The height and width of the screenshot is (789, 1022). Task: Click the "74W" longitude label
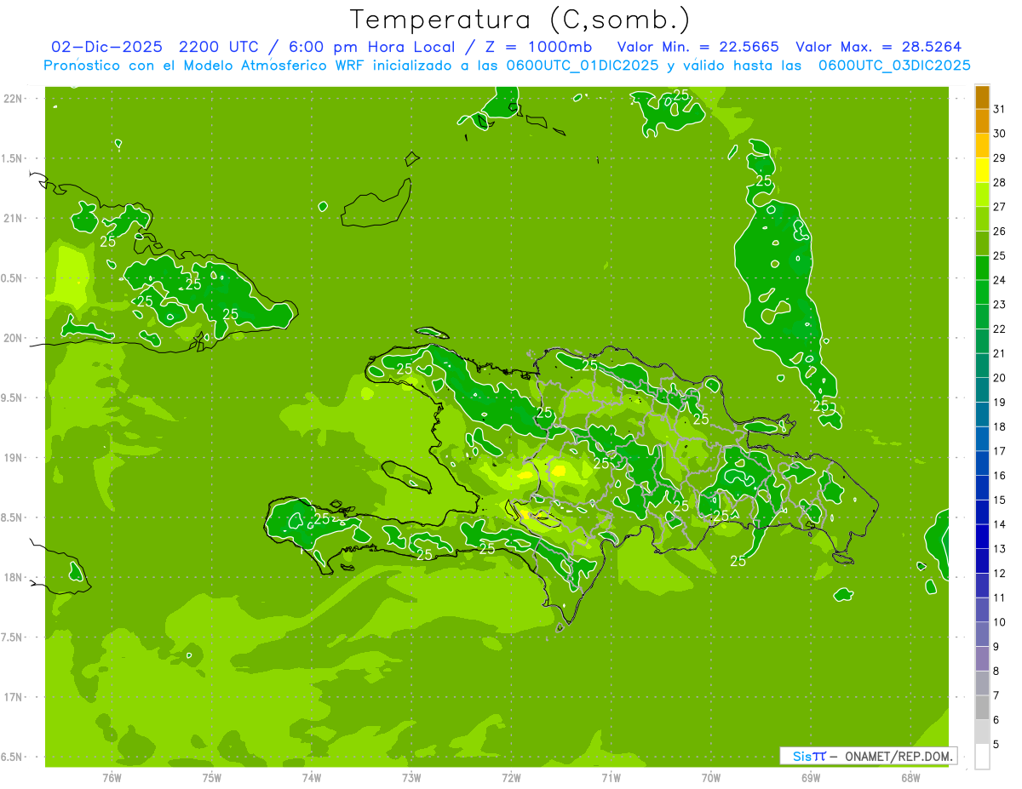pyautogui.click(x=312, y=777)
